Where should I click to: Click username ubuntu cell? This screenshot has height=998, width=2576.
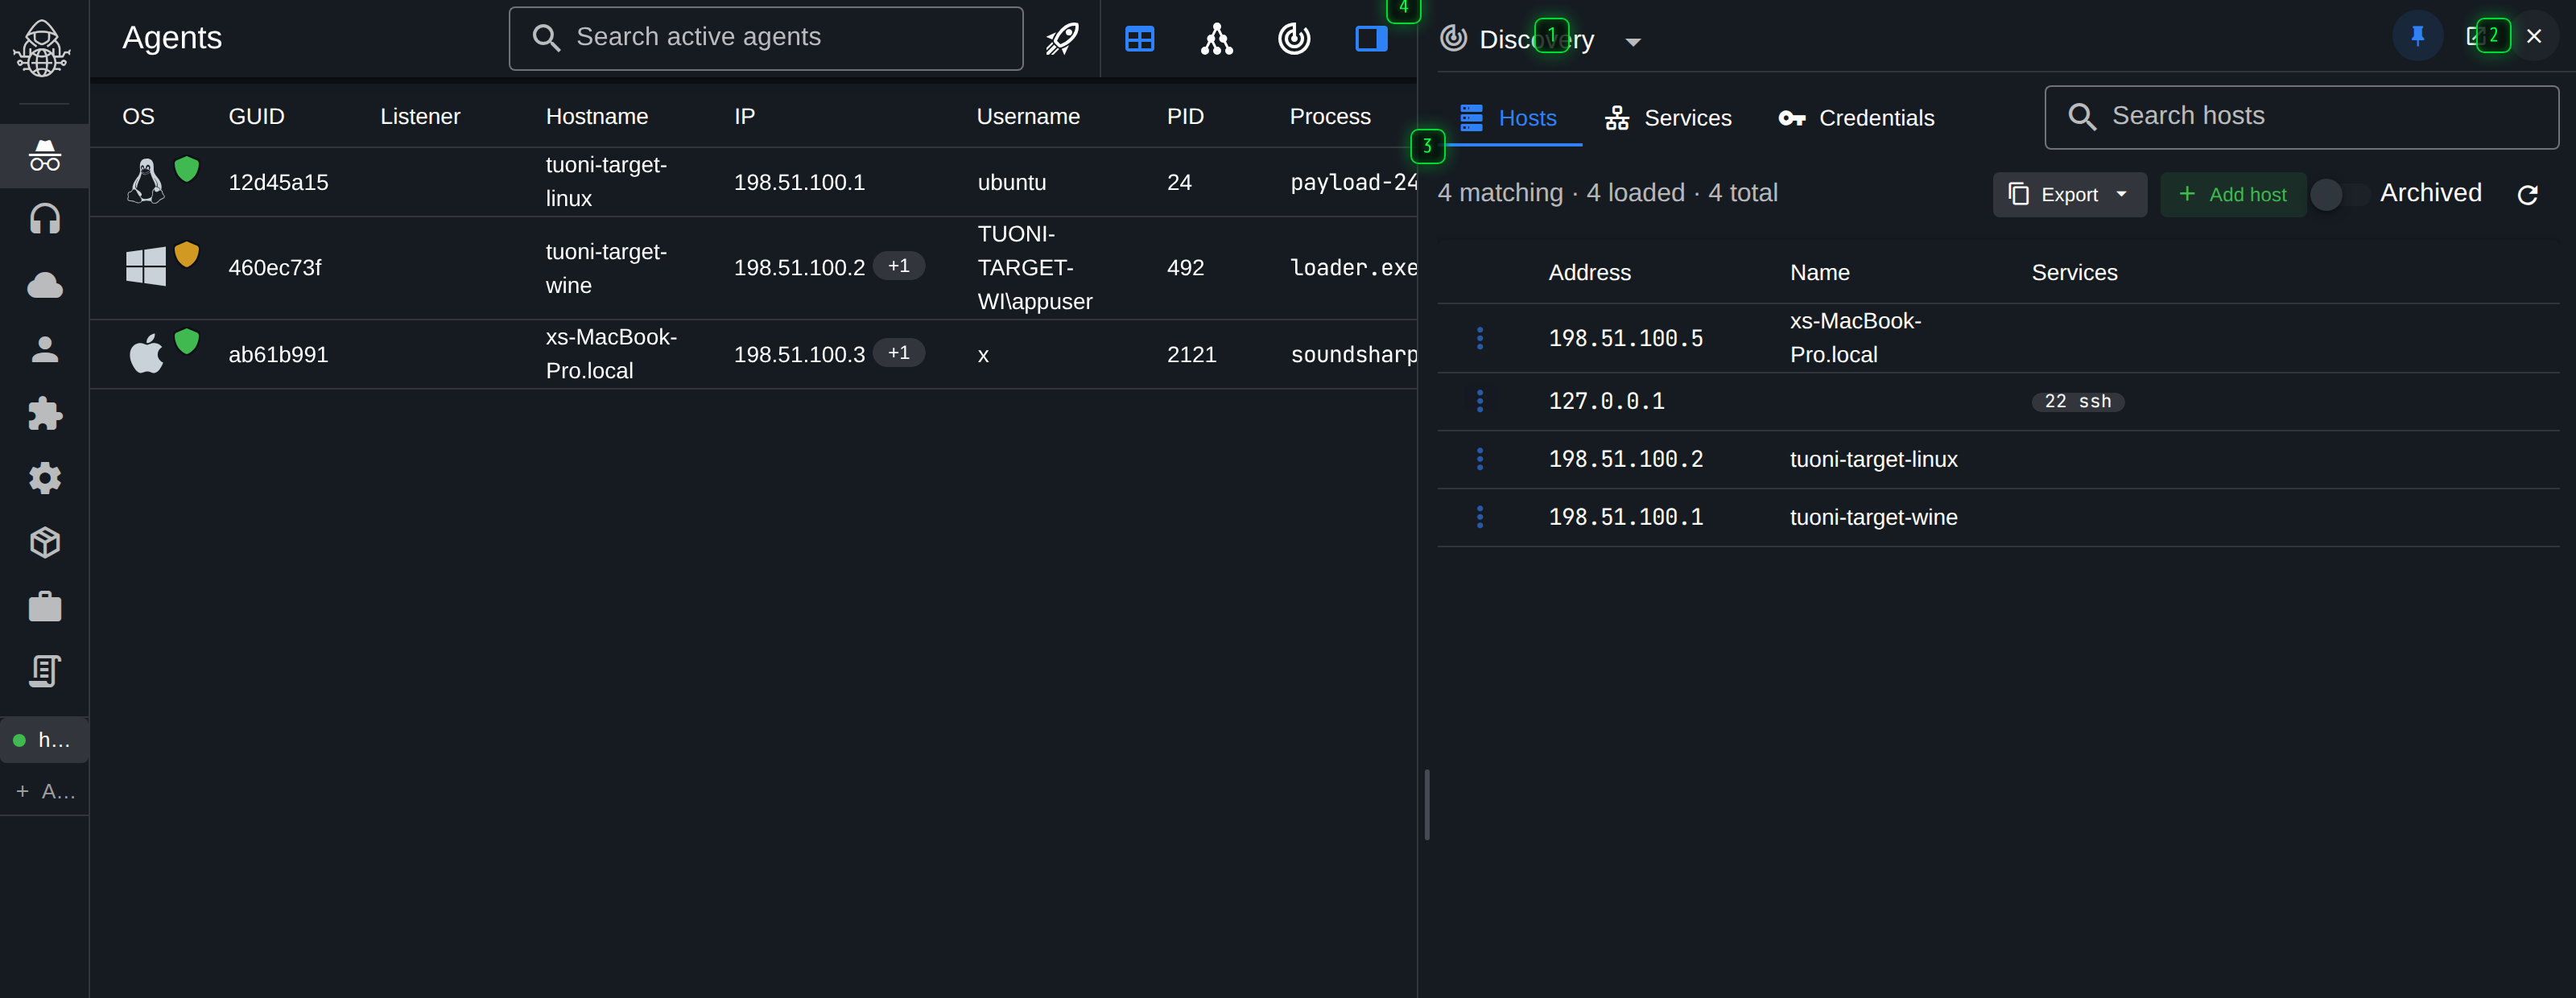1012,182
